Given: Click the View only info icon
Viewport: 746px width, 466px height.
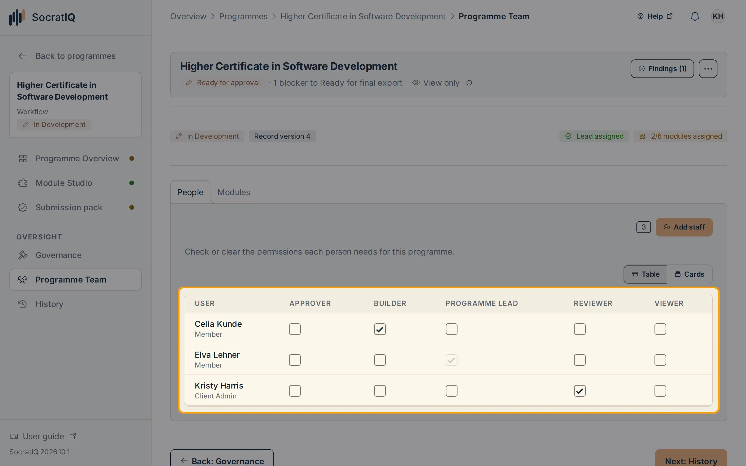Looking at the screenshot, I should coord(469,83).
